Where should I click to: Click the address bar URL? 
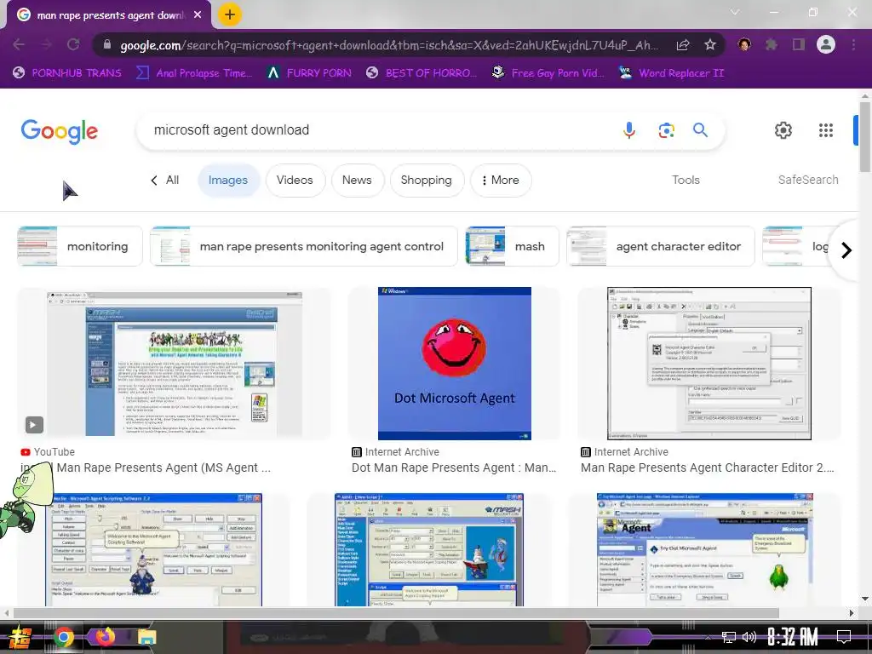pos(389,45)
